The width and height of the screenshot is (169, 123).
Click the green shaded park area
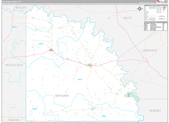coord(132,96)
